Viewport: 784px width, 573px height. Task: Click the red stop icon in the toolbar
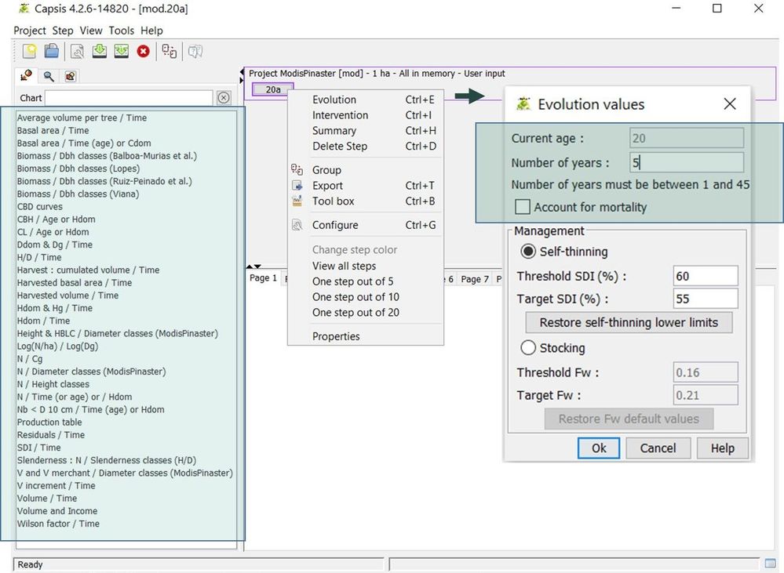(142, 49)
